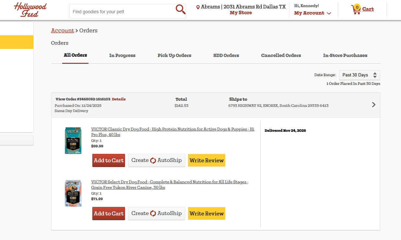Click the magnifying glass search icon
This screenshot has width=401, height=240.
point(180,10)
